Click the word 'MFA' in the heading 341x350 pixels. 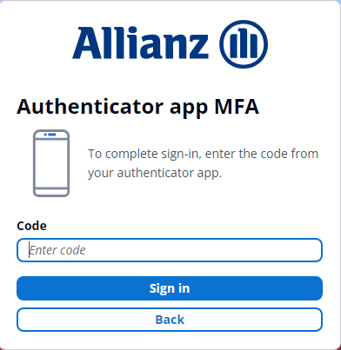237,107
